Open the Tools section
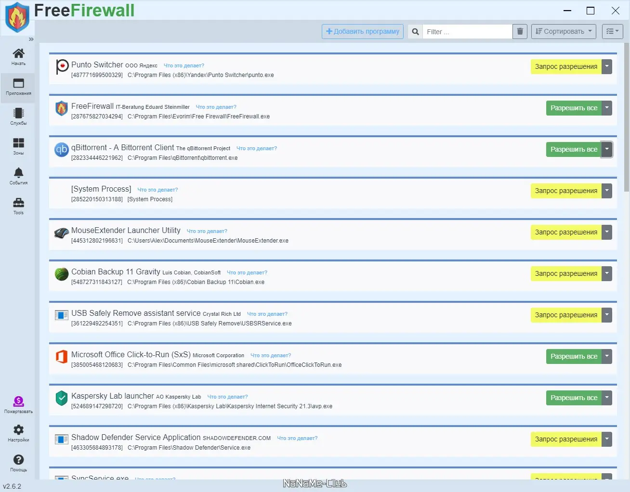Screen dimensions: 630x492 pyautogui.click(x=18, y=206)
